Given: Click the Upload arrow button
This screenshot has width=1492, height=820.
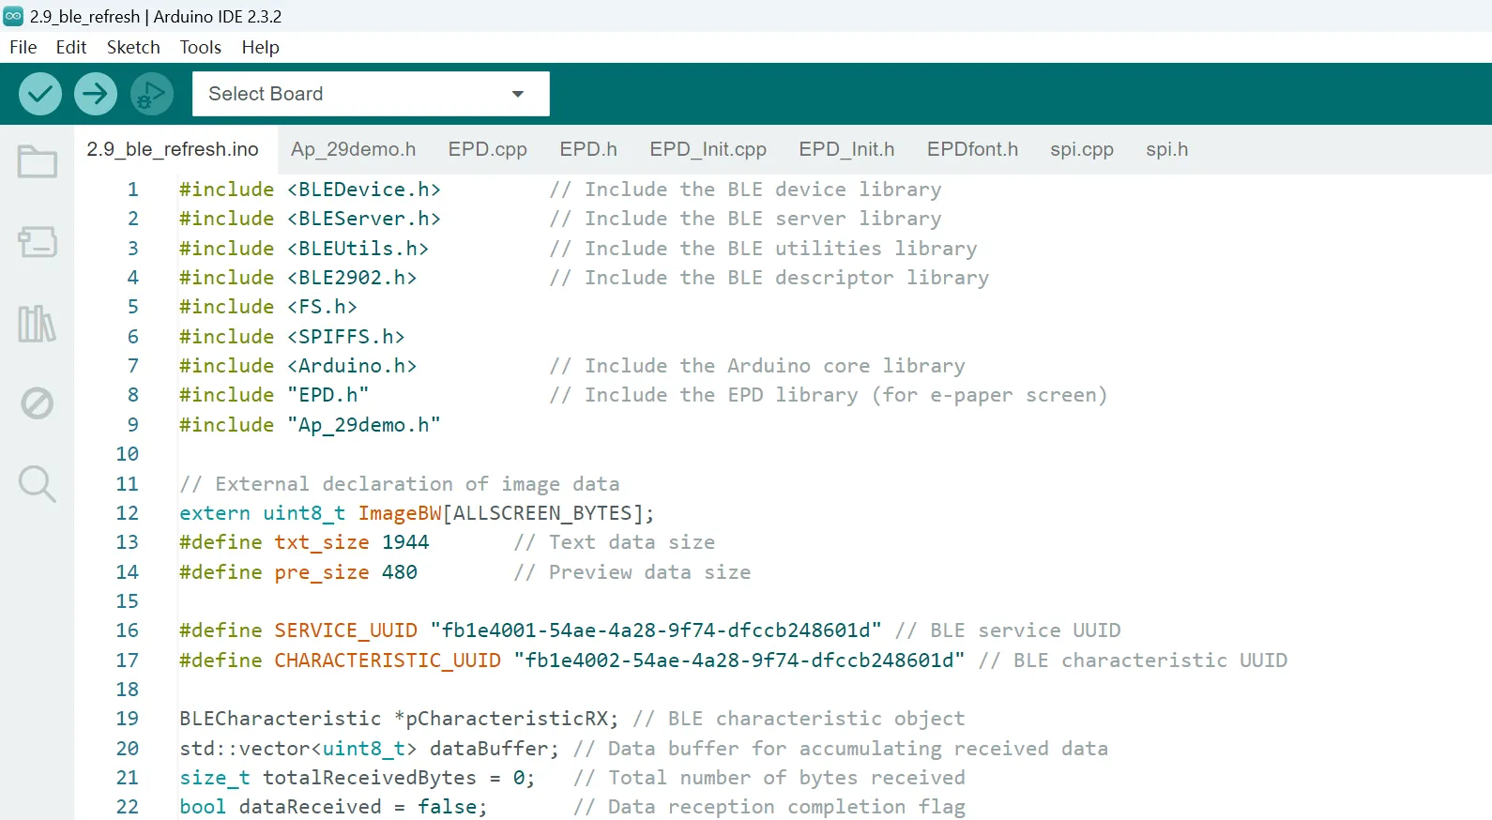Looking at the screenshot, I should [x=96, y=94].
